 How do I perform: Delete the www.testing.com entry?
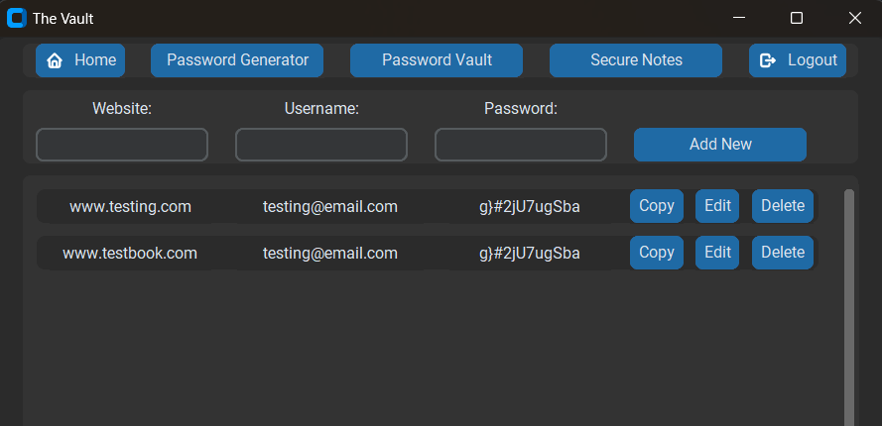click(783, 206)
